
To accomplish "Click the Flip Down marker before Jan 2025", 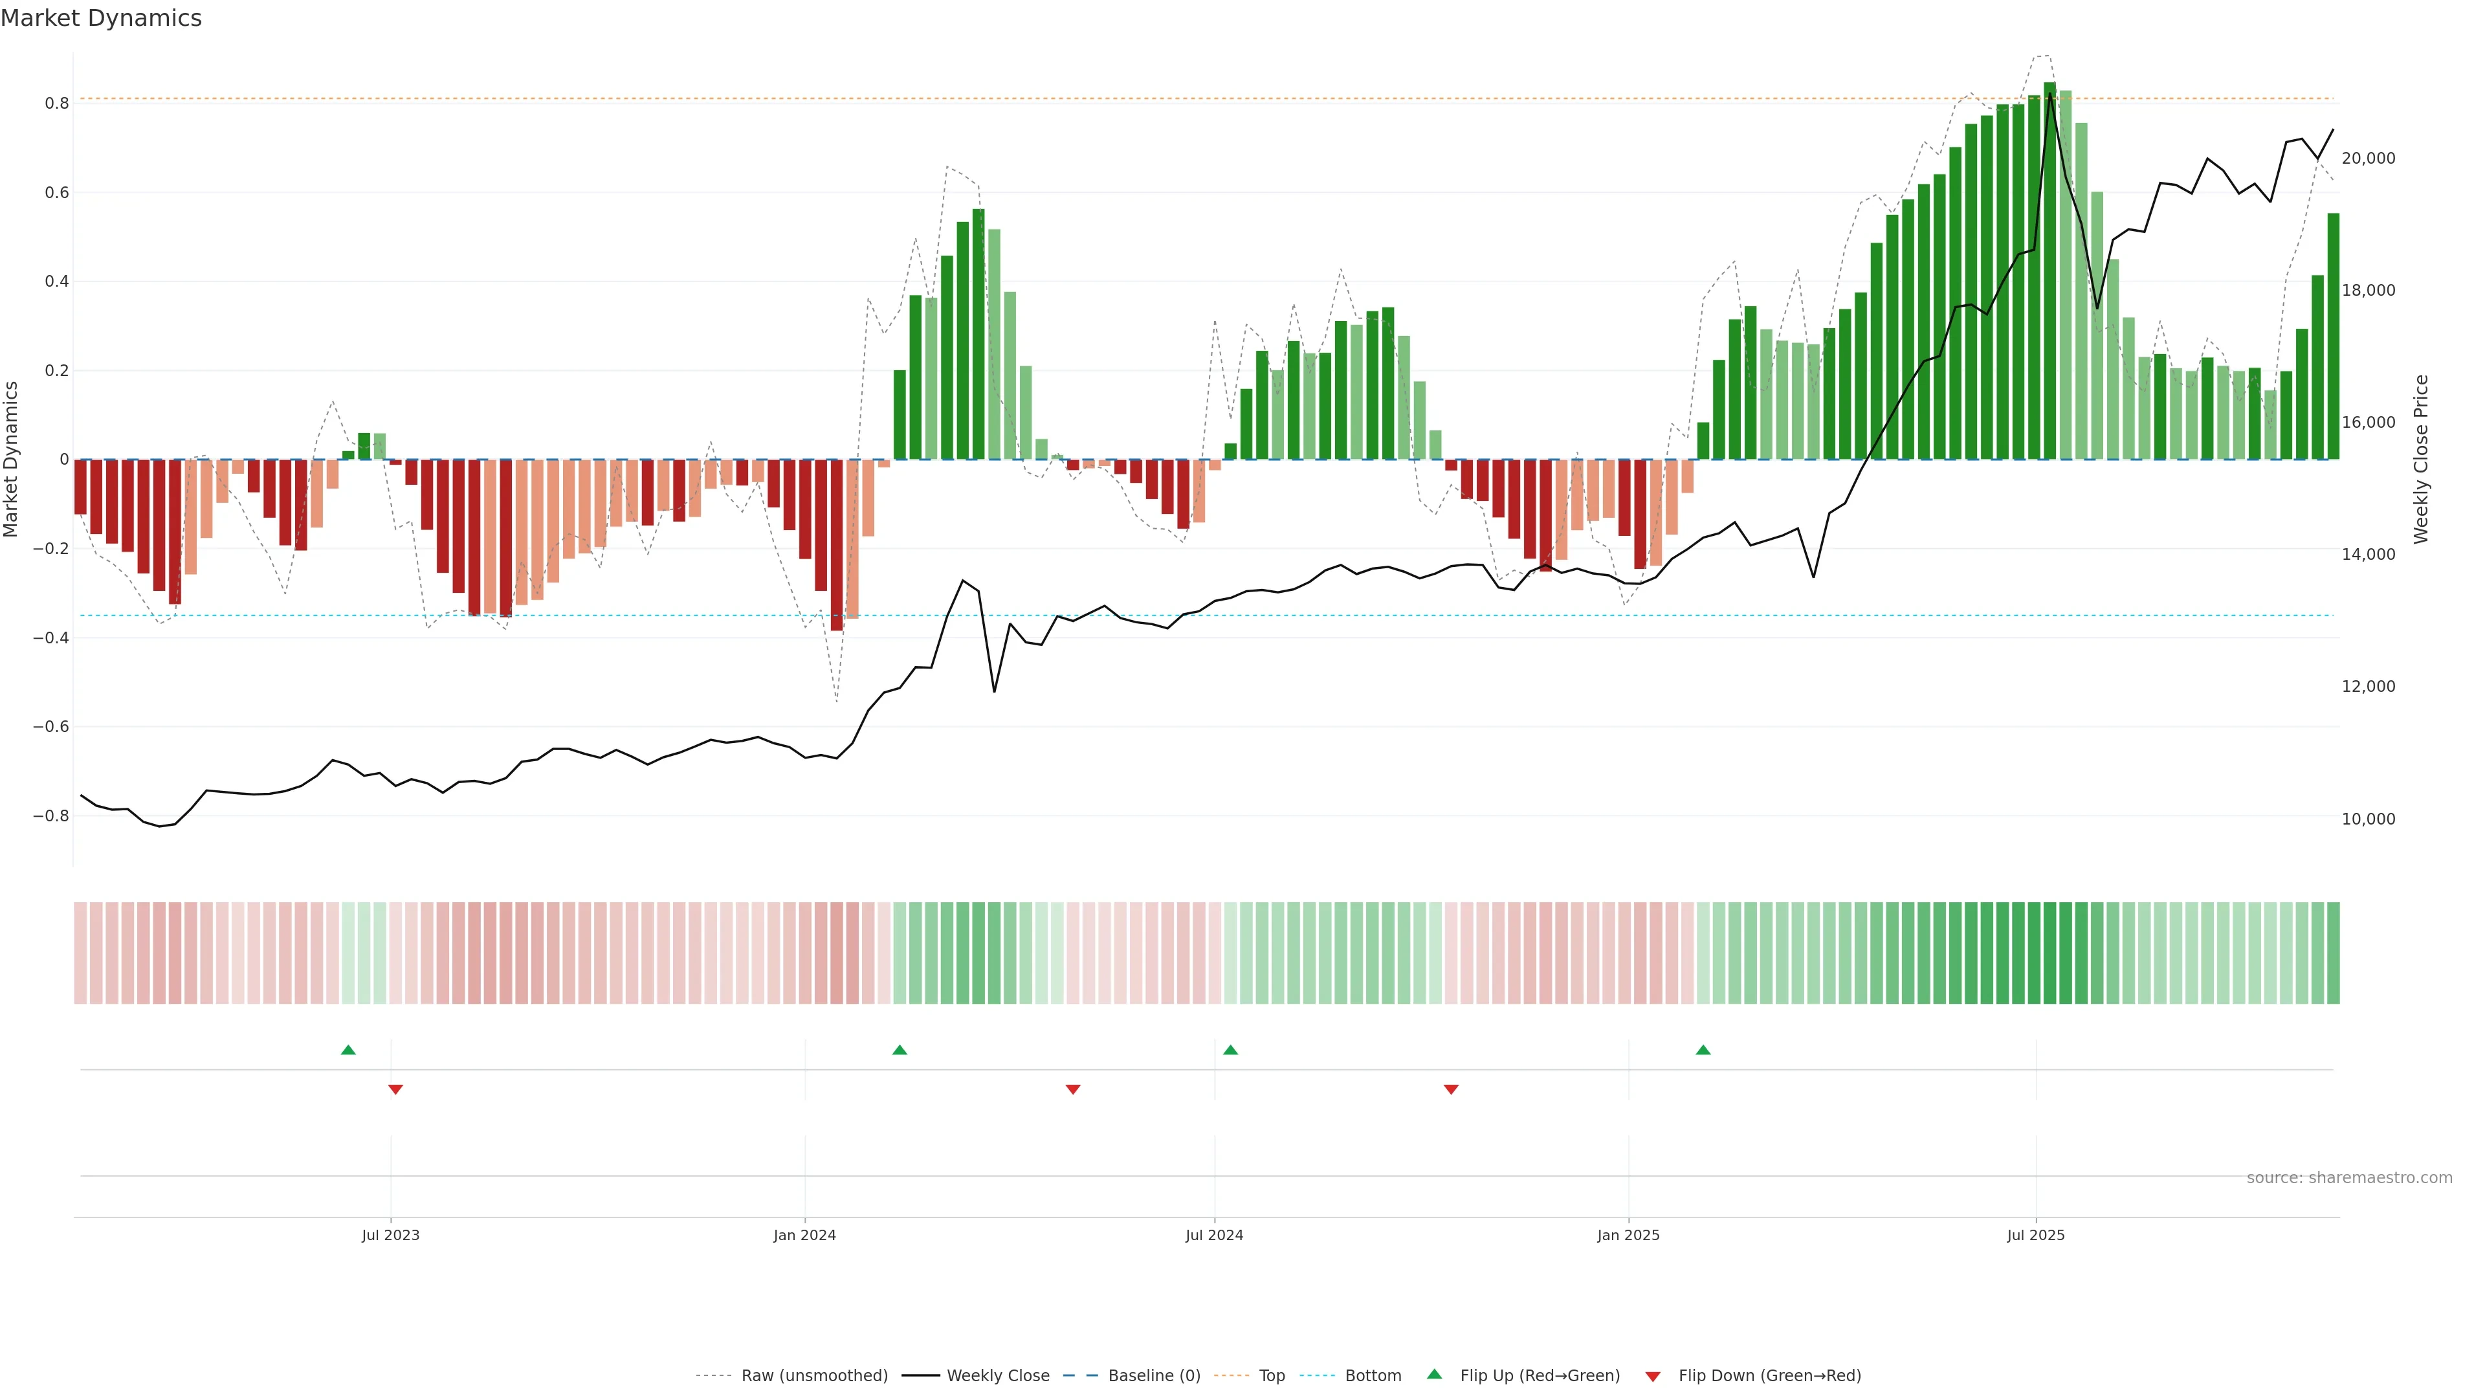I will coord(1451,1089).
